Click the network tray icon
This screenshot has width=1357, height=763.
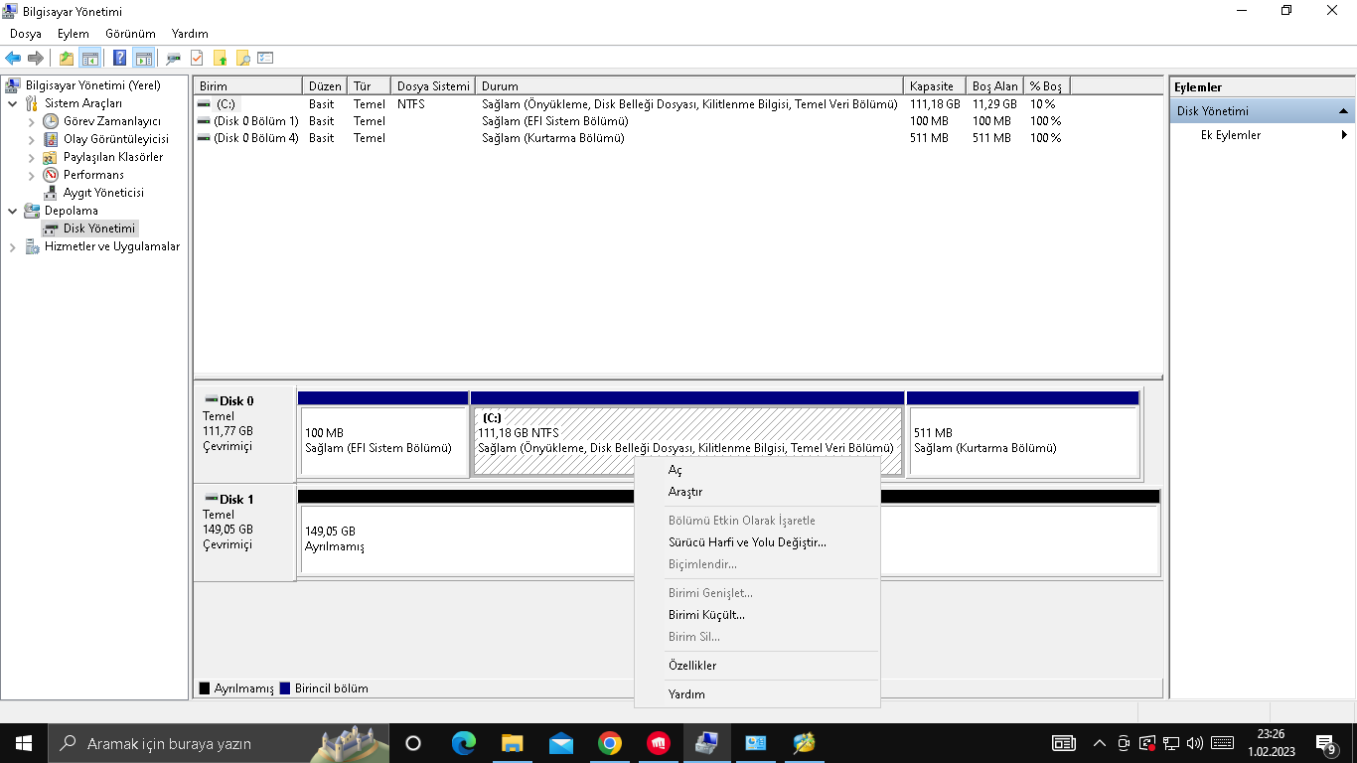coord(1172,743)
